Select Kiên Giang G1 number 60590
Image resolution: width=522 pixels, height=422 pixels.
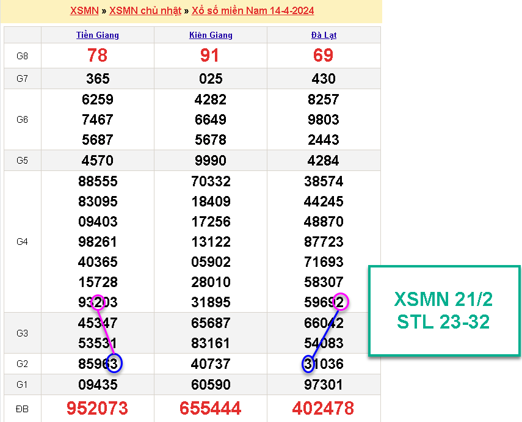click(211, 385)
